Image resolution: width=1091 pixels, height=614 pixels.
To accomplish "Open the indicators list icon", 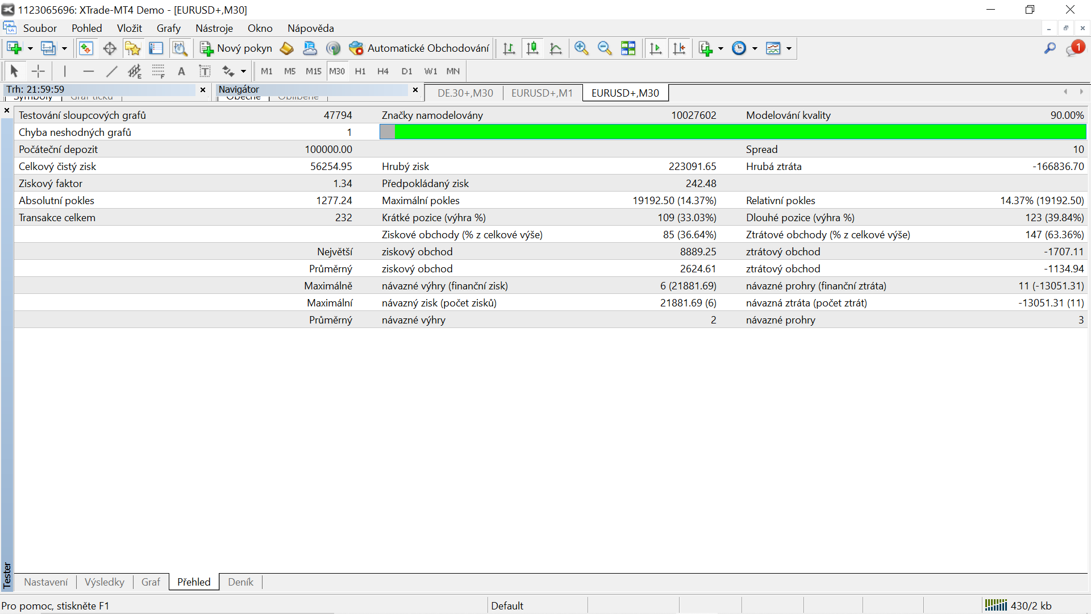I will coord(705,48).
